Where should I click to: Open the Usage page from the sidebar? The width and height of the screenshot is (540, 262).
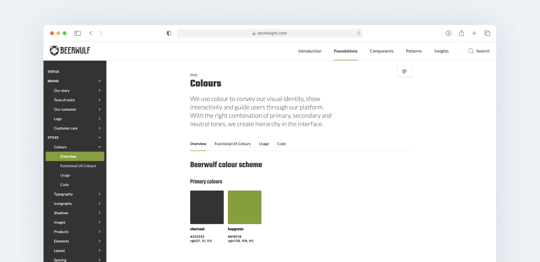point(65,175)
